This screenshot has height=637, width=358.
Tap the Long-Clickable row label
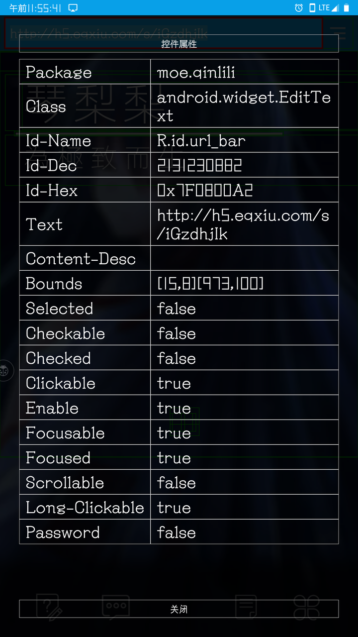click(85, 507)
